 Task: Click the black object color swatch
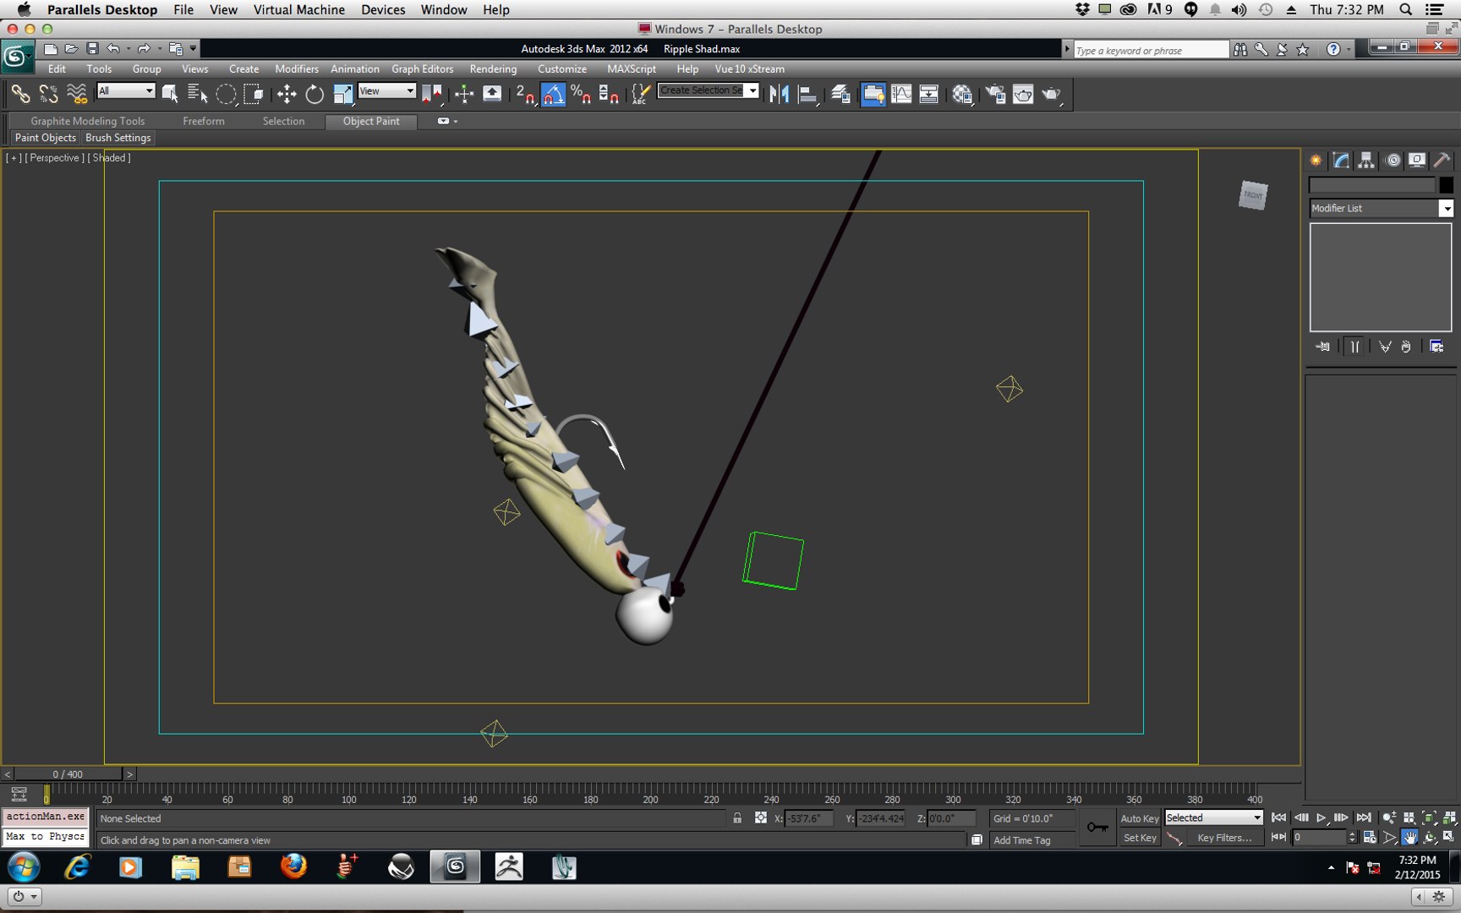point(1446,185)
